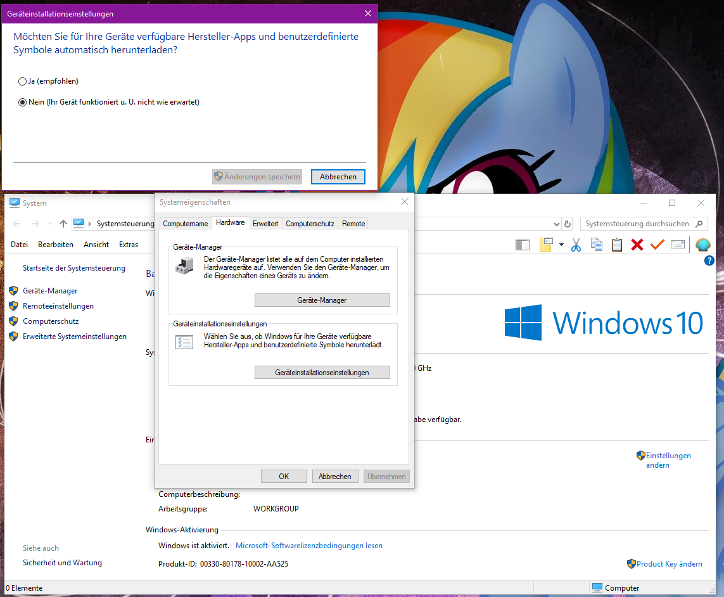This screenshot has width=724, height=597.
Task: Click the Geräte-Manager hardware icon
Action: (185, 266)
